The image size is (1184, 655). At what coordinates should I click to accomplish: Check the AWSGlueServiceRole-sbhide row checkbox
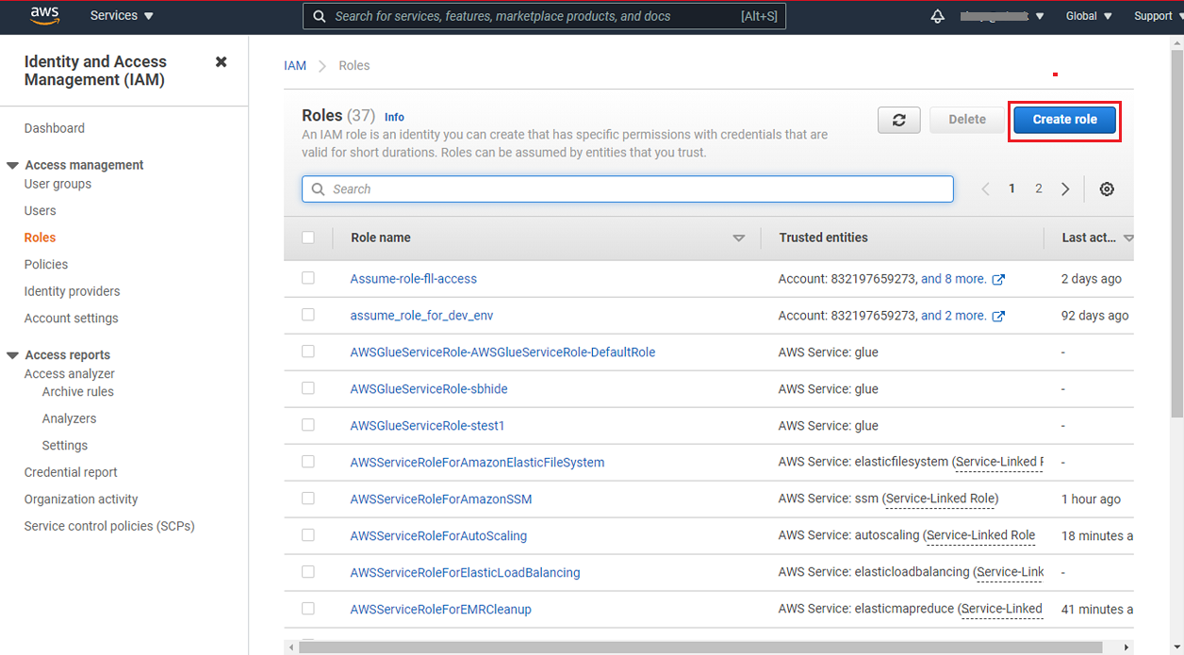308,388
